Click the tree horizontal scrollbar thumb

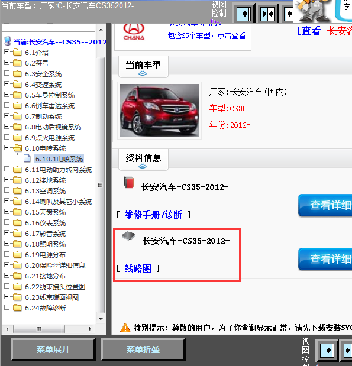[x=39, y=329]
